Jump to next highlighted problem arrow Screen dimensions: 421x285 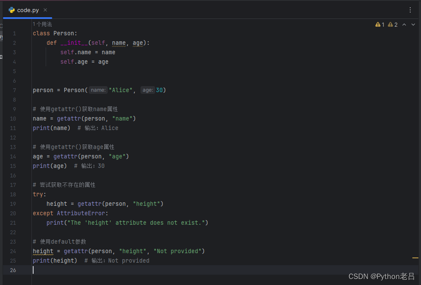click(x=413, y=25)
